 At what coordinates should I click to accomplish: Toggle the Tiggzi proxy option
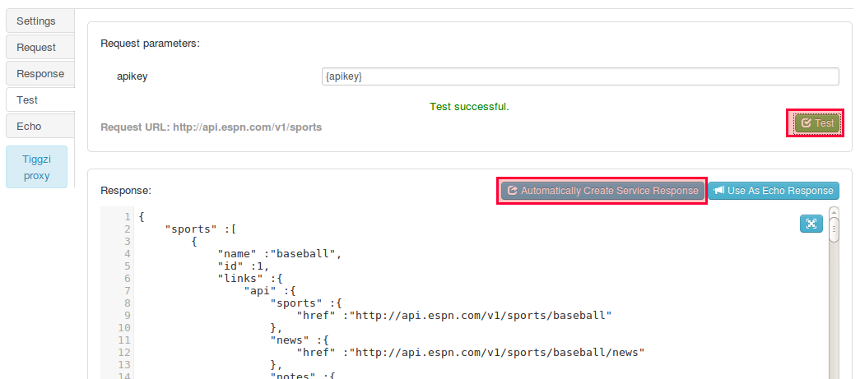point(36,168)
